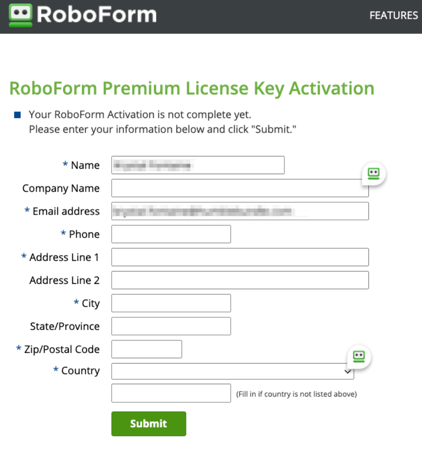Open the FEATURES menu
The image size is (422, 458).
pos(393,15)
